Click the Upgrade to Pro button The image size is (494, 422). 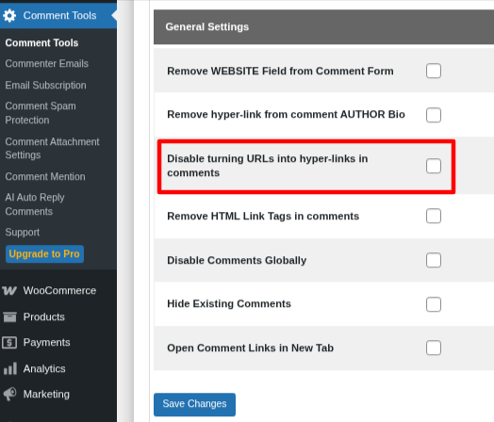coord(44,254)
